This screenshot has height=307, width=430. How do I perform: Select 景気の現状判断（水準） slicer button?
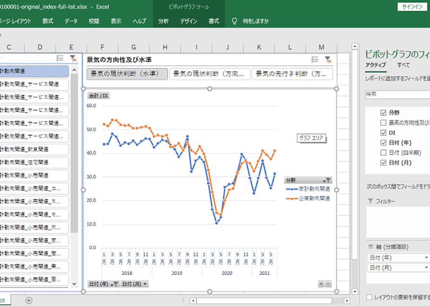127,74
